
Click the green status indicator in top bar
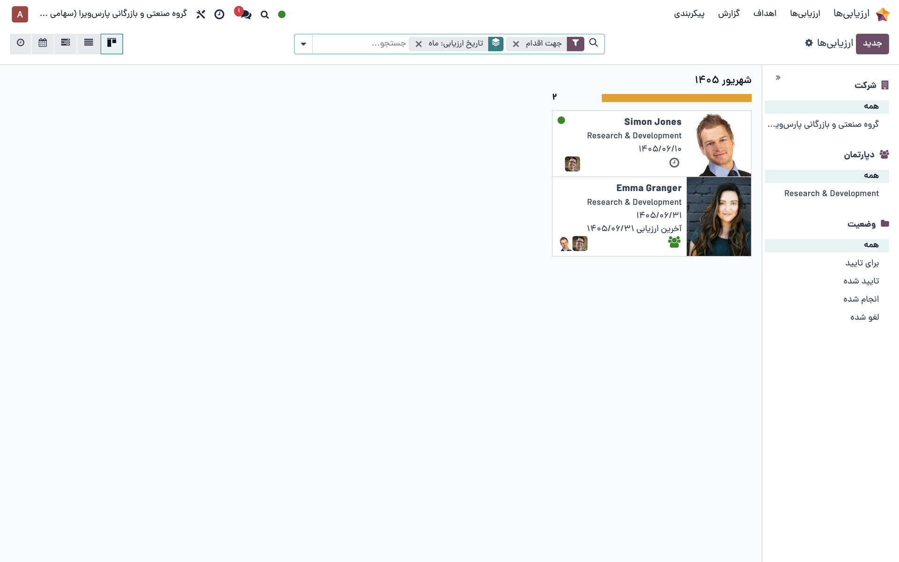(282, 15)
